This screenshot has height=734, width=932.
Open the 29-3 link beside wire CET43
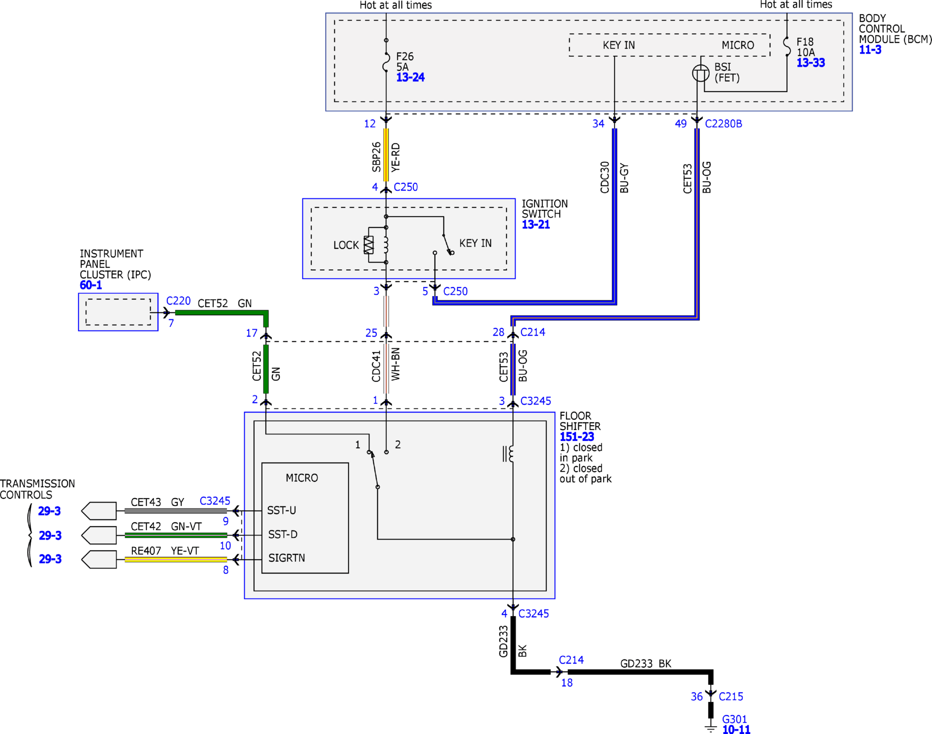[x=49, y=511]
